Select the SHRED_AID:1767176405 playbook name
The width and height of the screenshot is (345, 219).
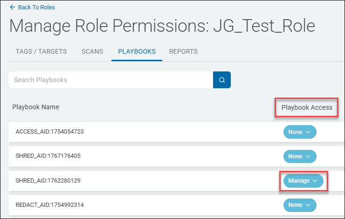tap(48, 156)
